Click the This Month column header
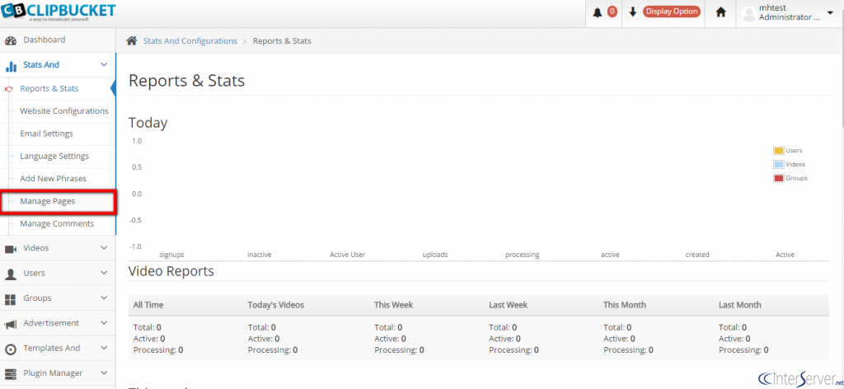Image resolution: width=844 pixels, height=389 pixels. 625,305
